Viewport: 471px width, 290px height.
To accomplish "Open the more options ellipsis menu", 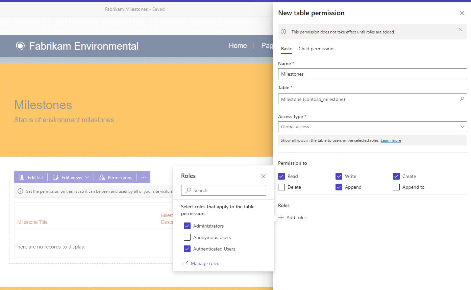I will [144, 177].
